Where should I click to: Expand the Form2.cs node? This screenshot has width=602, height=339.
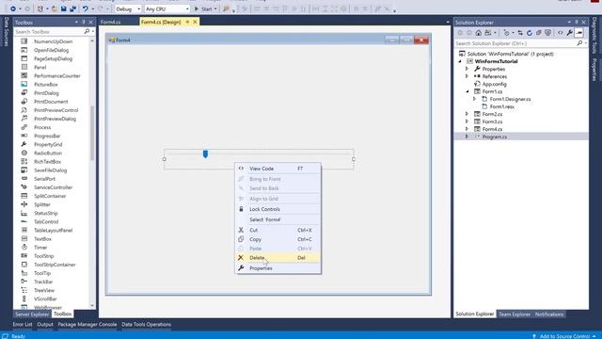467,114
